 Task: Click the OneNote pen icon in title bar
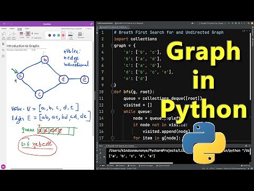pyautogui.click(x=92, y=24)
